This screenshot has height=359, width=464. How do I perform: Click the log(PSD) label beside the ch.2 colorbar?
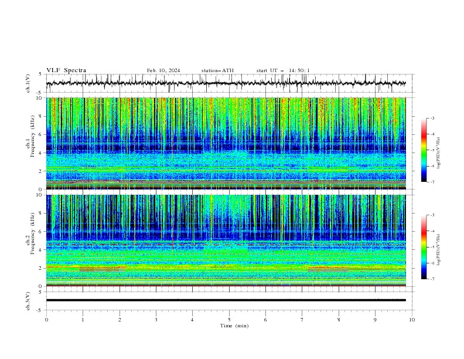(x=439, y=249)
